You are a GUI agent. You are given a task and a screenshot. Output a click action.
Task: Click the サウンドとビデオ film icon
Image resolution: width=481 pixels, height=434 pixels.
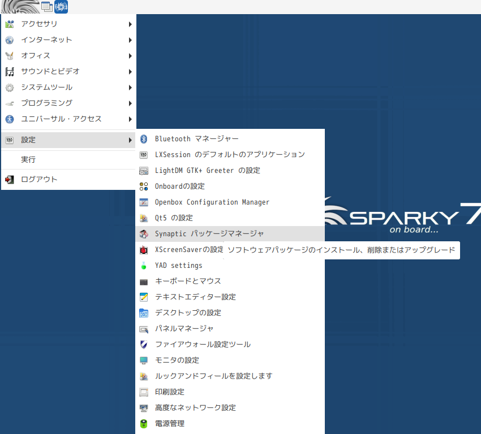[x=10, y=72]
